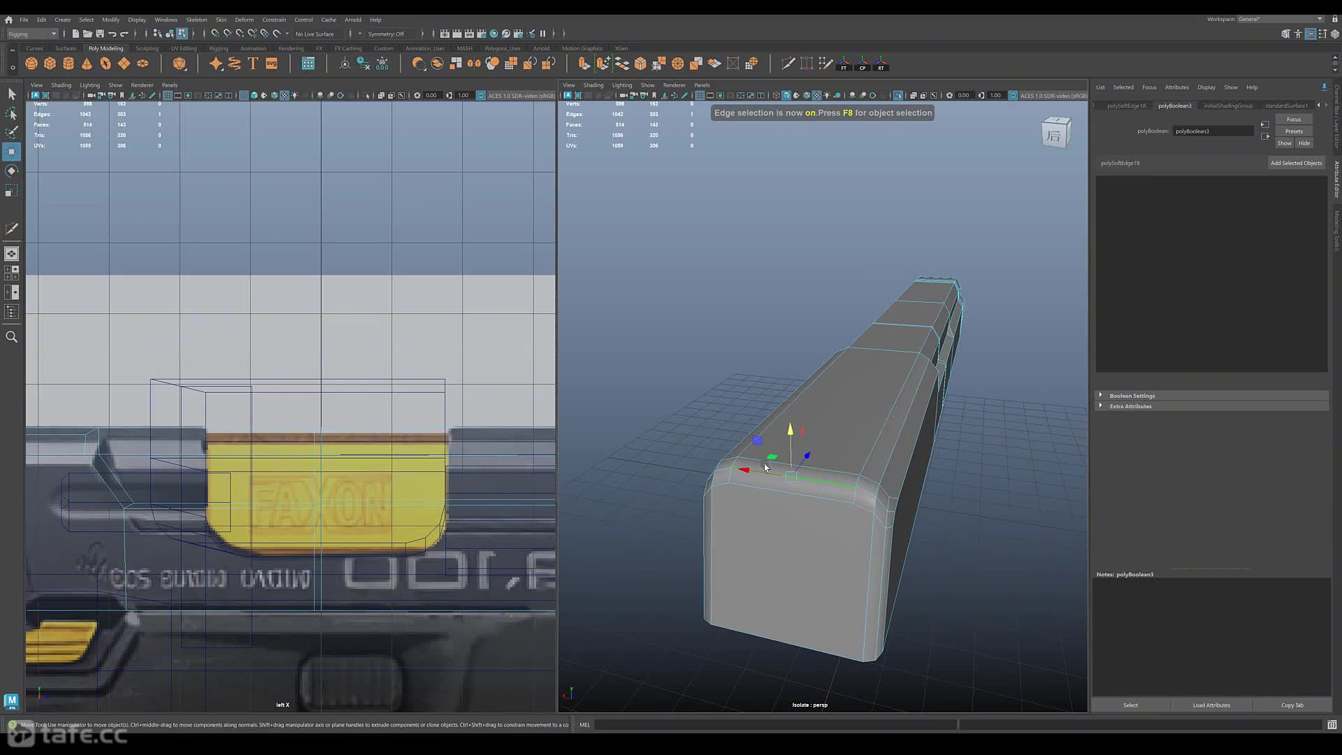
Task: Switch to the polySoftEdge18 attribute tab
Action: click(x=1126, y=106)
